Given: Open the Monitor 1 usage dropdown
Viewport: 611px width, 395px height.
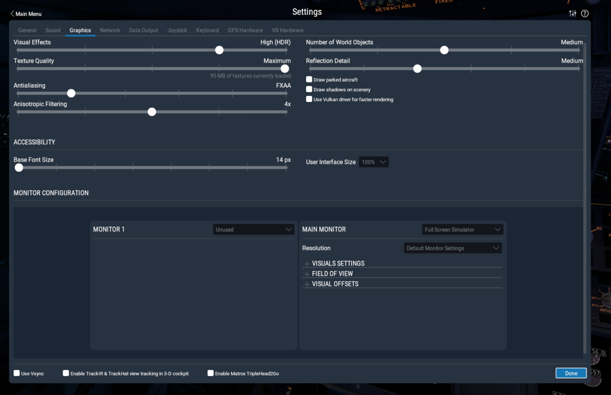Looking at the screenshot, I should 253,229.
